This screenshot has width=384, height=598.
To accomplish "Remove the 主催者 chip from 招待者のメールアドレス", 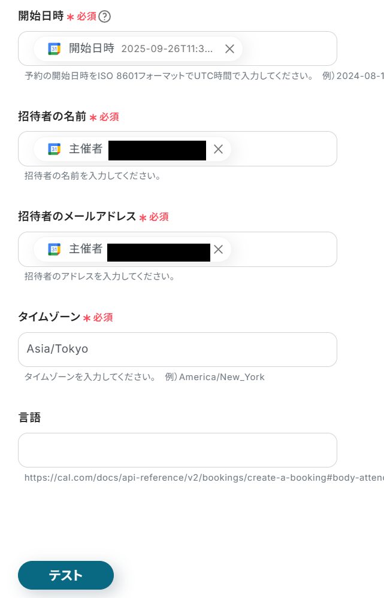I will 218,250.
